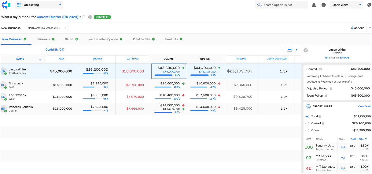Click the BOOKED column header

point(97,59)
